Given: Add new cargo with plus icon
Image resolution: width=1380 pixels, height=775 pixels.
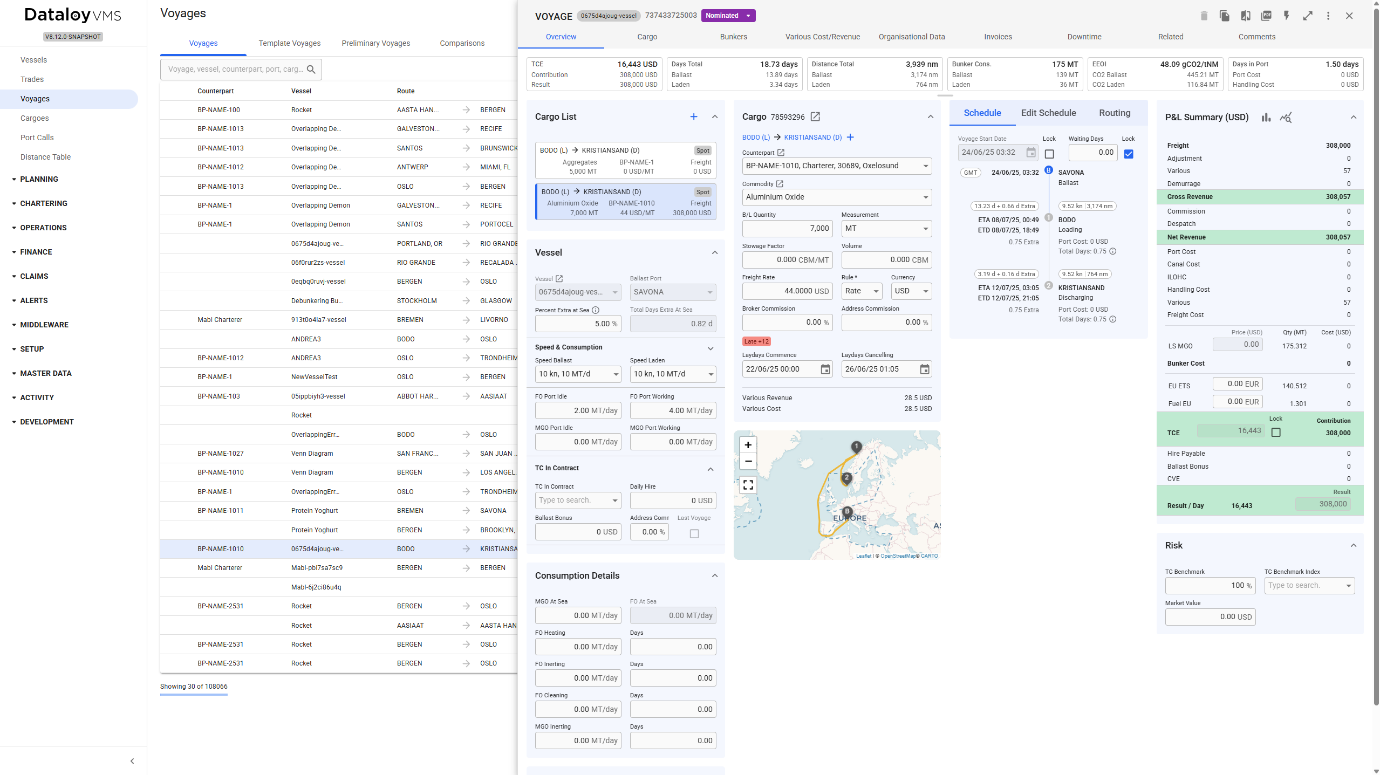Looking at the screenshot, I should (694, 116).
